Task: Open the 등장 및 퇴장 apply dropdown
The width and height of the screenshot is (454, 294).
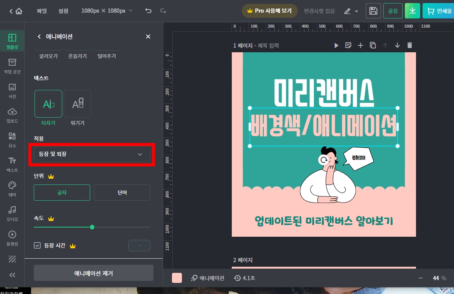Action: 92,154
